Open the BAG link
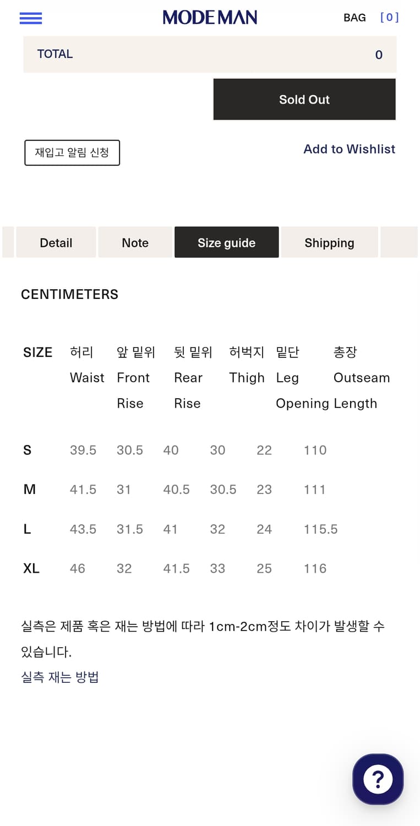This screenshot has height=826, width=420. 354,18
